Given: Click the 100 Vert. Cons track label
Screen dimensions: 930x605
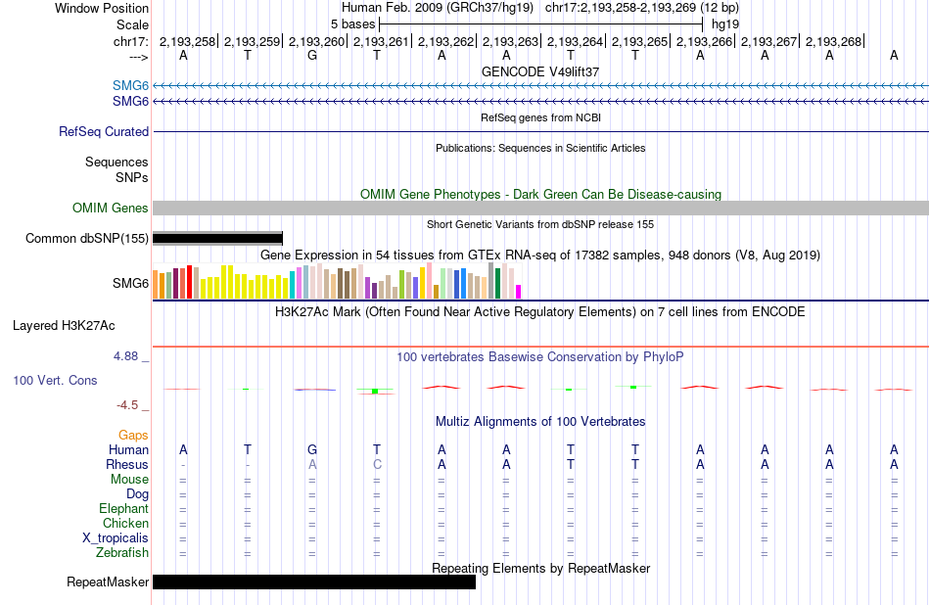Looking at the screenshot, I should pyautogui.click(x=55, y=380).
